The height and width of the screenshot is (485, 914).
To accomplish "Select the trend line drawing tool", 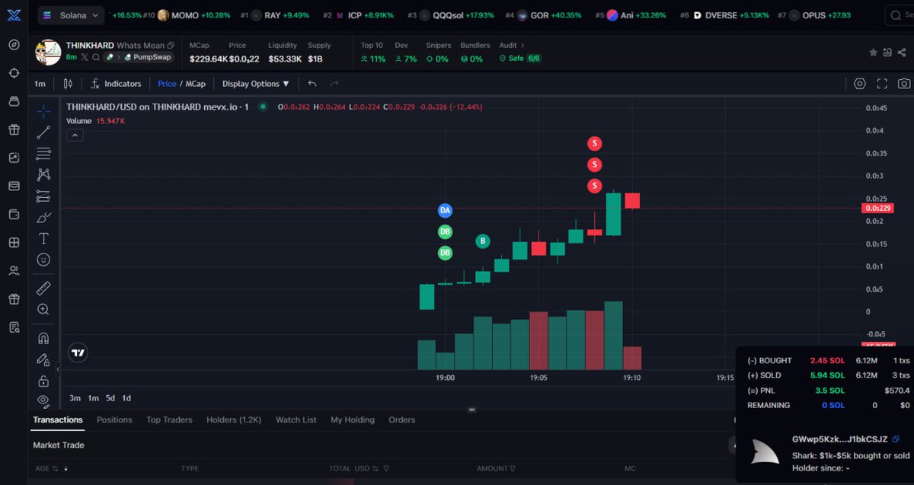I will [43, 132].
